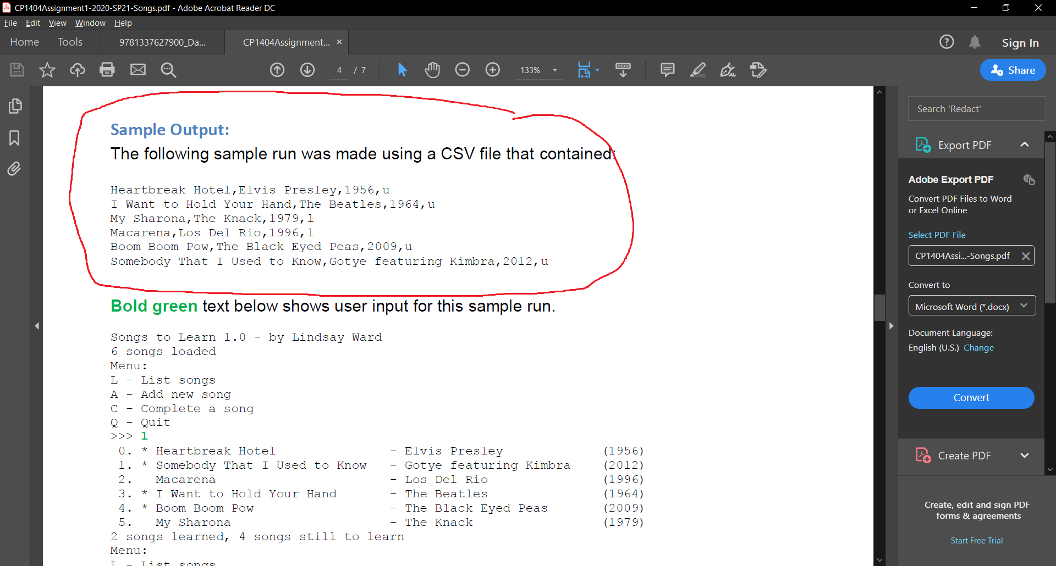Viewport: 1056px width, 566px height.
Task: Open the Page Thumbnails panel
Action: tap(15, 106)
